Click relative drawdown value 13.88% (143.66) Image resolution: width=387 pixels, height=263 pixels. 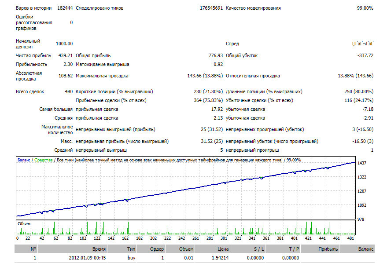pos(355,76)
